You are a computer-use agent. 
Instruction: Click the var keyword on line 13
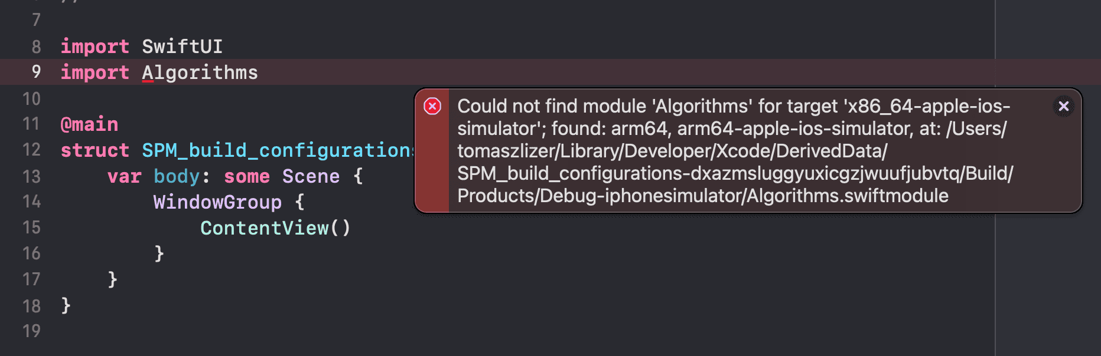[125, 176]
